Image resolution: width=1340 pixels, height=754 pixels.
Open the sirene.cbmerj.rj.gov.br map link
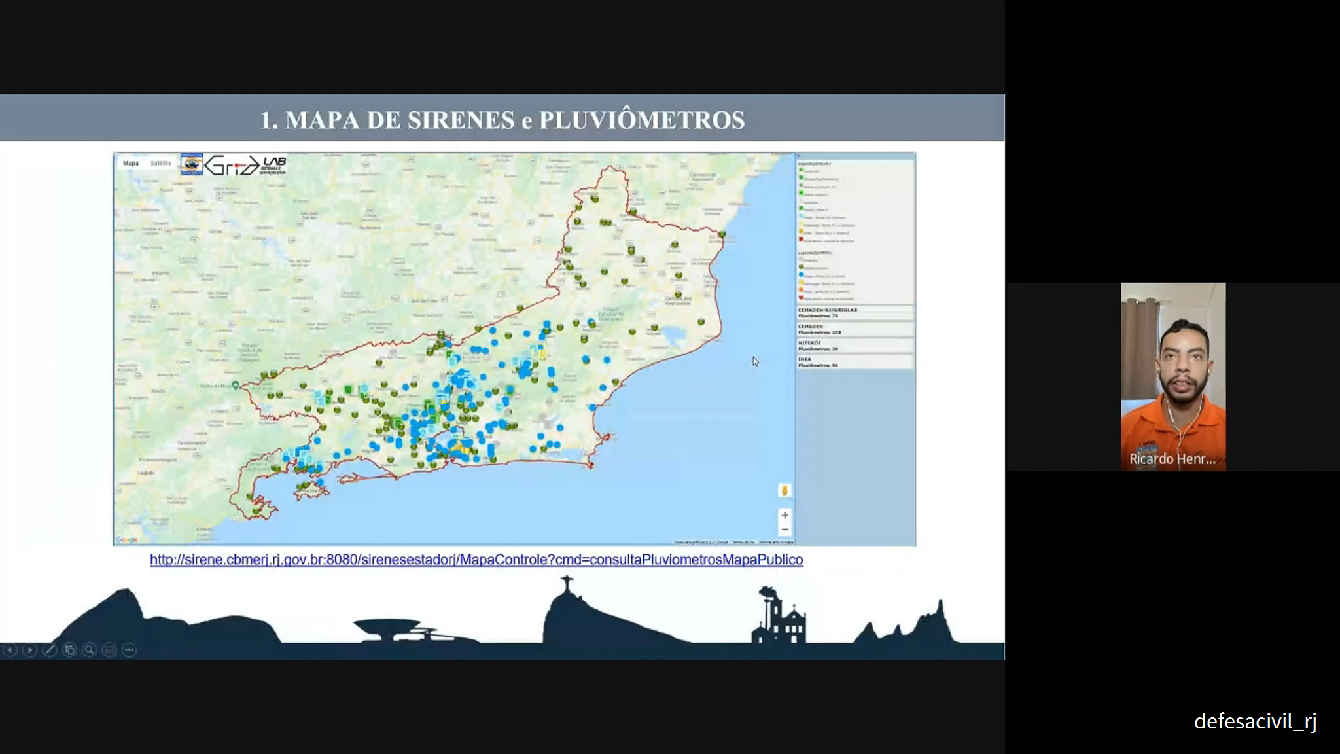coord(476,560)
